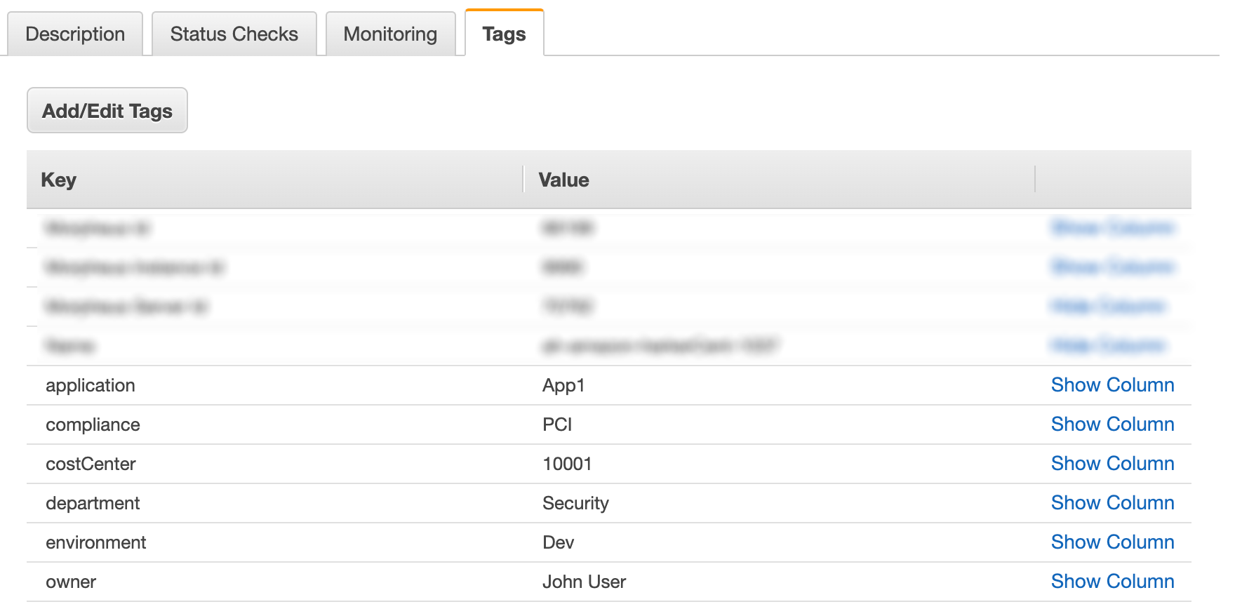Click the Key column header
This screenshot has height=616, width=1235.
tap(58, 180)
